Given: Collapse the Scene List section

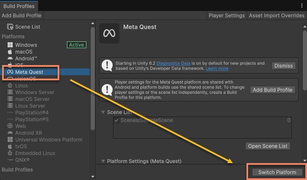Looking at the screenshot, I should [x=103, y=112].
